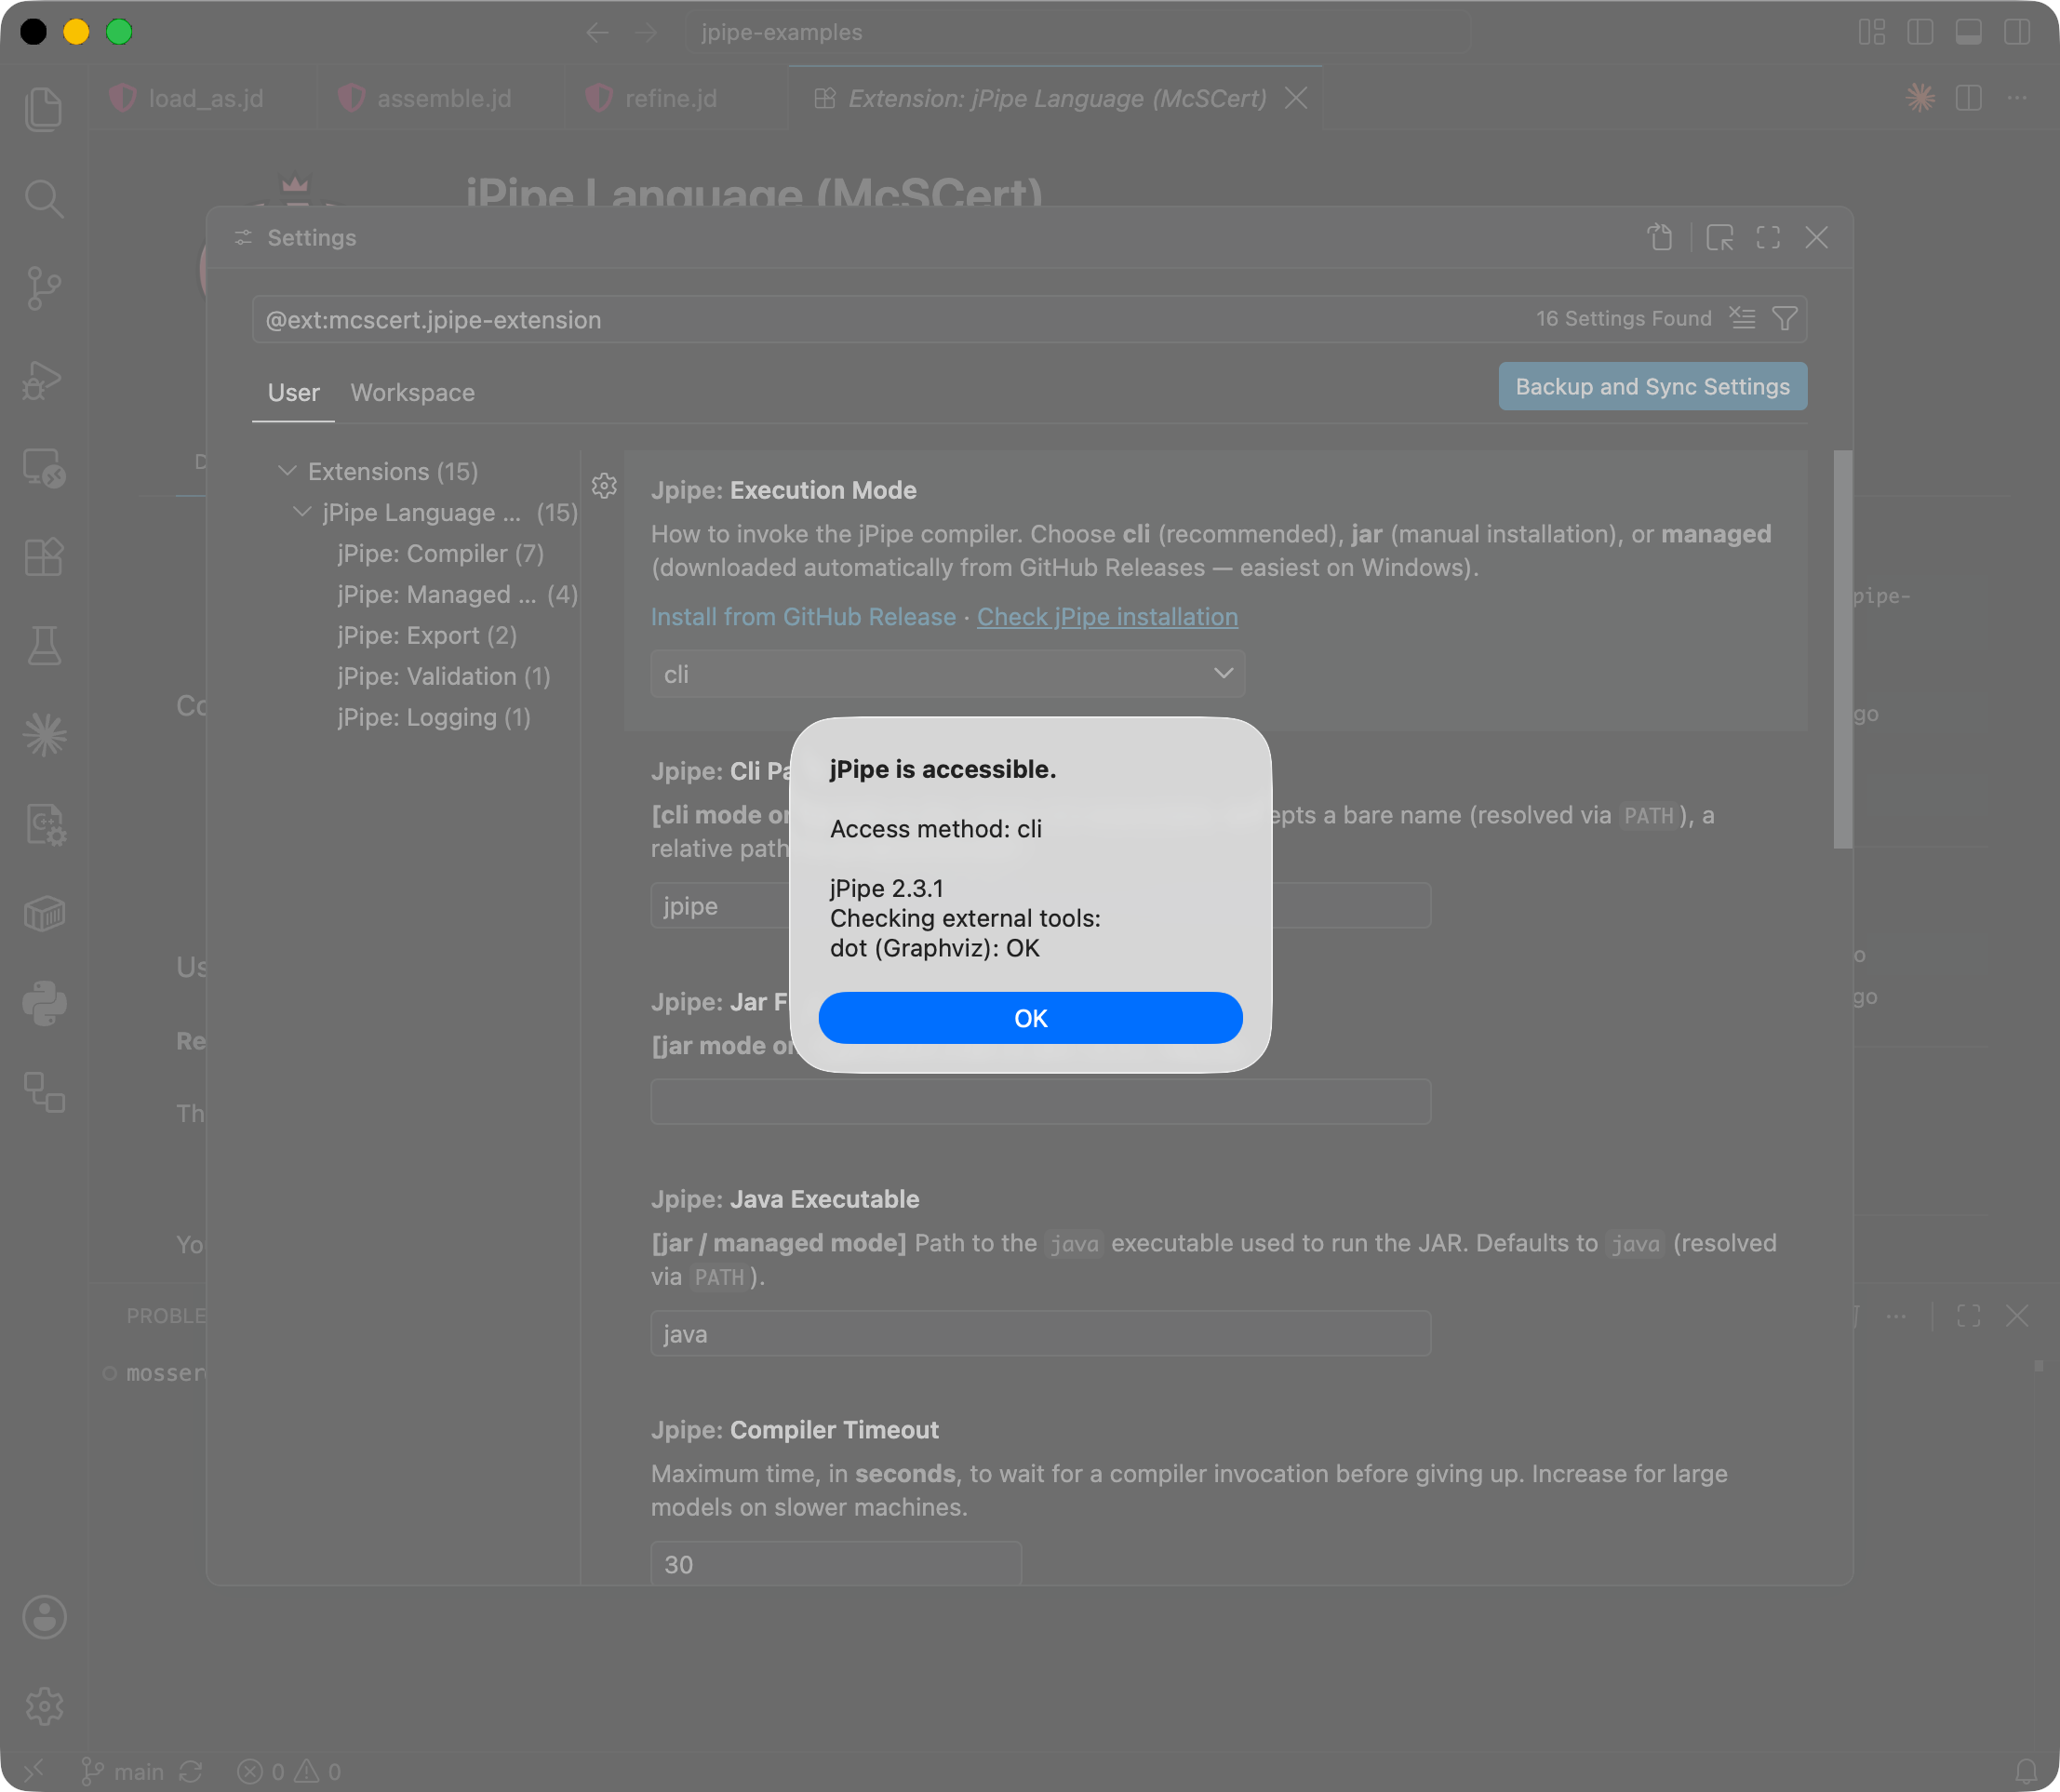Click Install from GitHub Release link

click(803, 617)
